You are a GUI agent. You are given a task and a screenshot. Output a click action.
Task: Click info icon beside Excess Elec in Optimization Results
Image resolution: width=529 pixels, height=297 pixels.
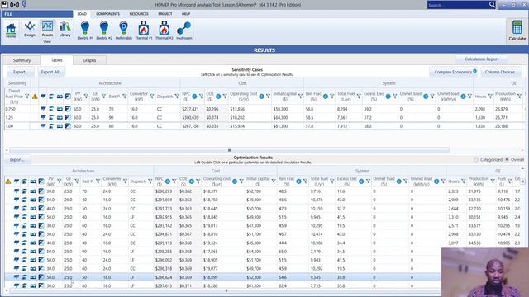[361, 181]
